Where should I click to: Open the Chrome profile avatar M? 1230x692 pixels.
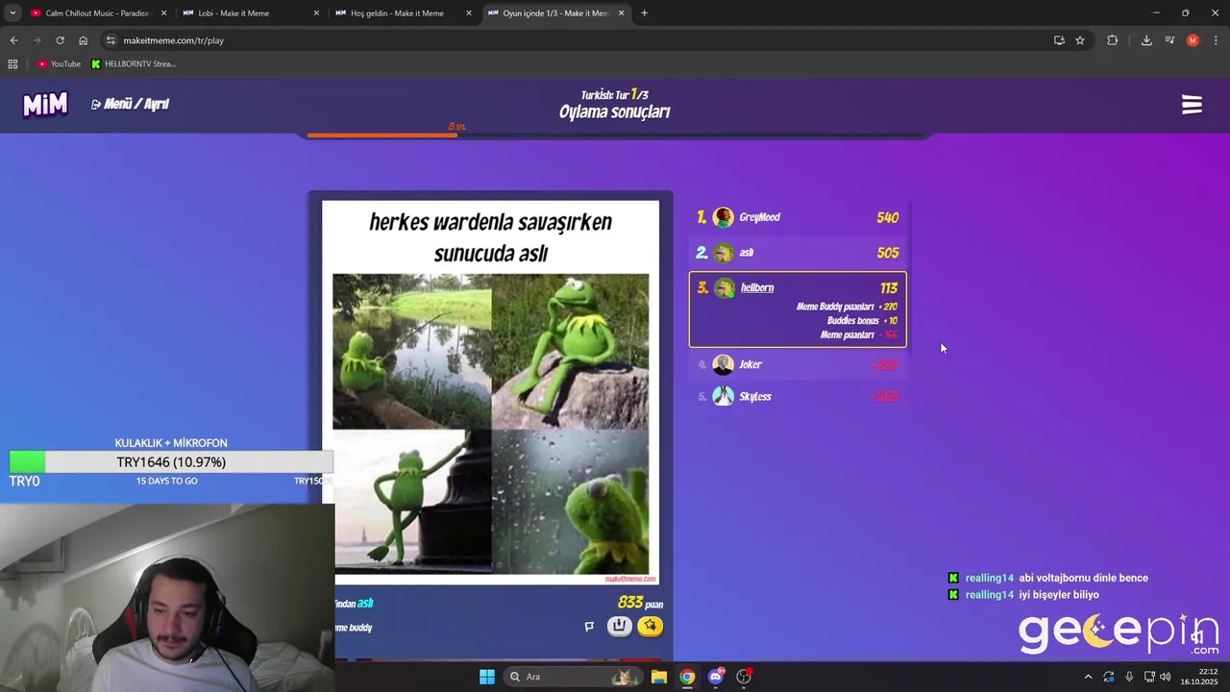[x=1193, y=40]
